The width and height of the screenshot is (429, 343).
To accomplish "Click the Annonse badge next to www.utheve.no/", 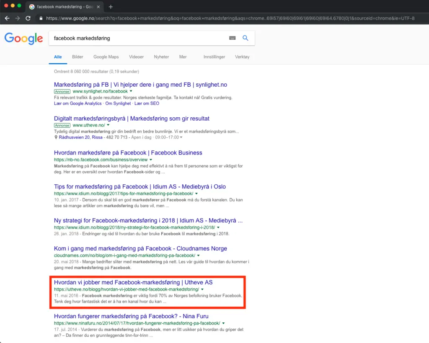I will [x=62, y=126].
